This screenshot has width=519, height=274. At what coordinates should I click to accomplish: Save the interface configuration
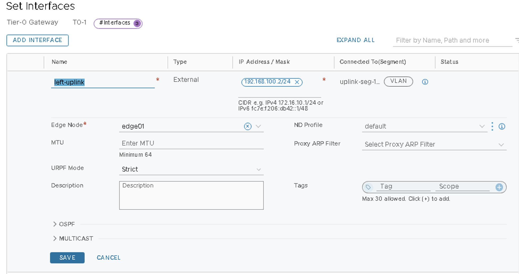click(67, 258)
